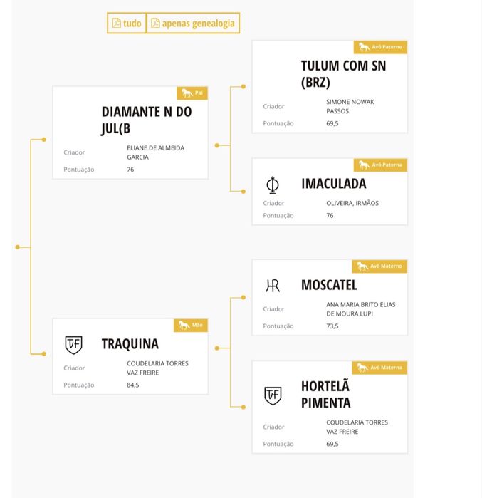Click the Avó Materna badge on Hortelã card
Image resolution: width=482 pixels, height=498 pixels.
(380, 368)
